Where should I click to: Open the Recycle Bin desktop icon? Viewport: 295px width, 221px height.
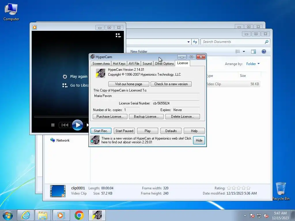pyautogui.click(x=281, y=191)
